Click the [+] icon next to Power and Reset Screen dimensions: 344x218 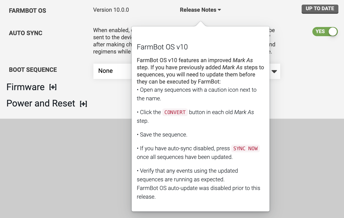click(83, 104)
